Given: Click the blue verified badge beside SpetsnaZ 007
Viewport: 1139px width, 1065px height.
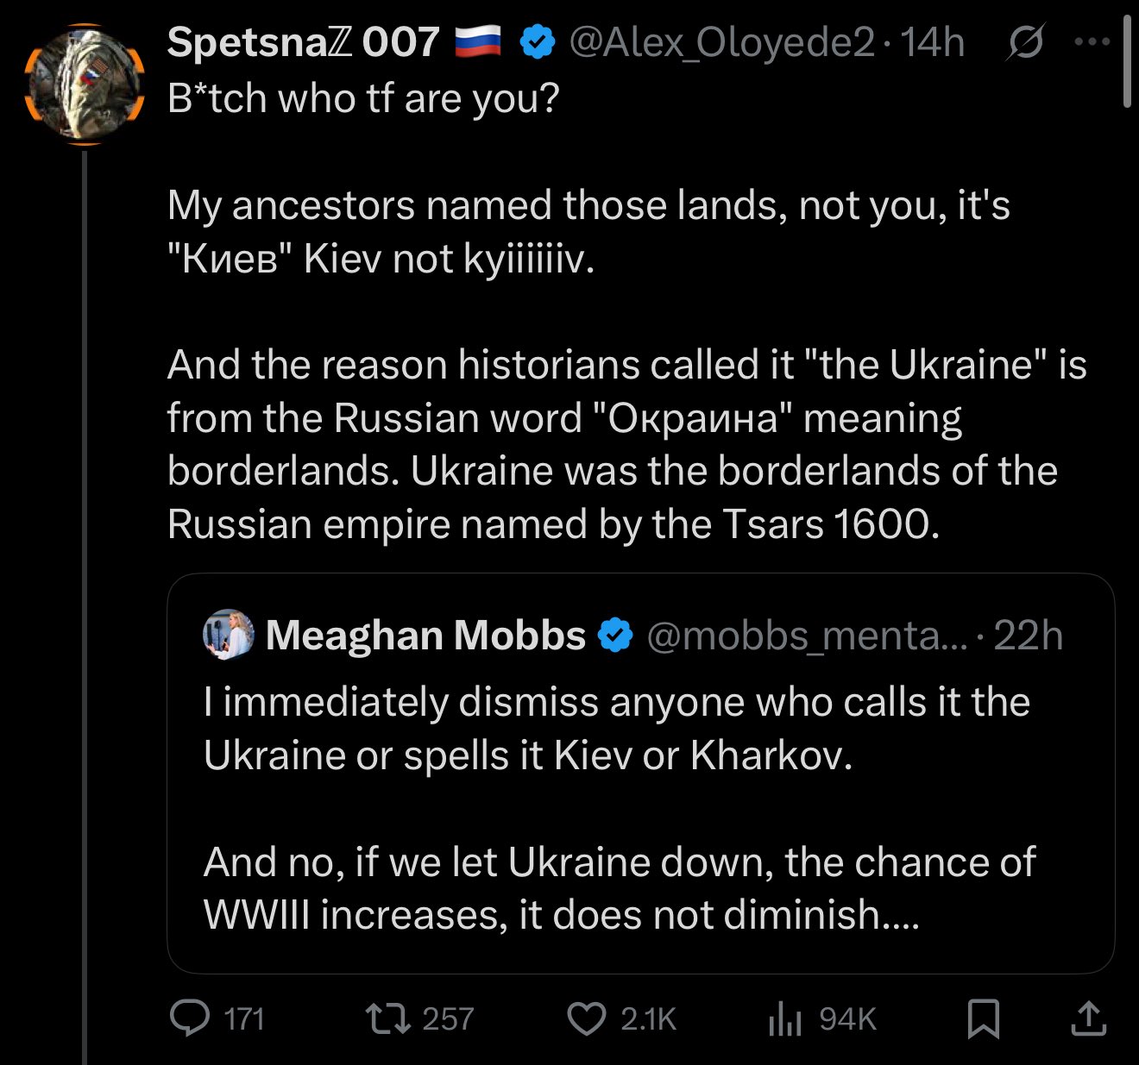Looking at the screenshot, I should point(538,42).
